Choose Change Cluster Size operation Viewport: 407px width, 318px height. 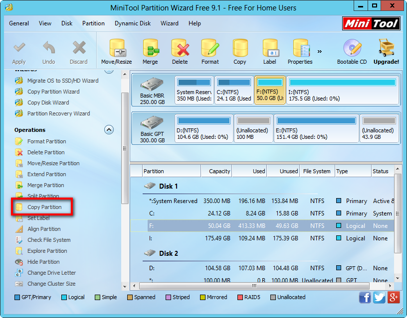pyautogui.click(x=45, y=284)
